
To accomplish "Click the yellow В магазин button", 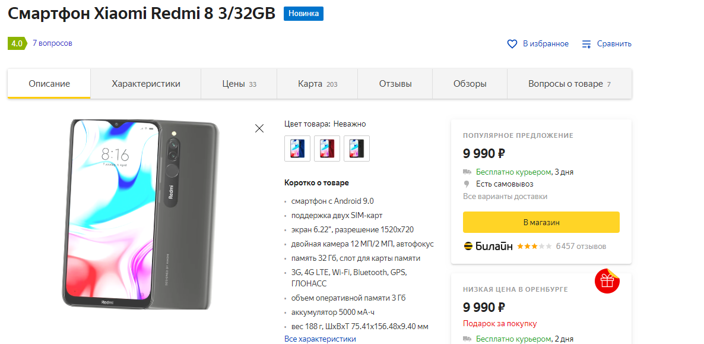I will [541, 222].
